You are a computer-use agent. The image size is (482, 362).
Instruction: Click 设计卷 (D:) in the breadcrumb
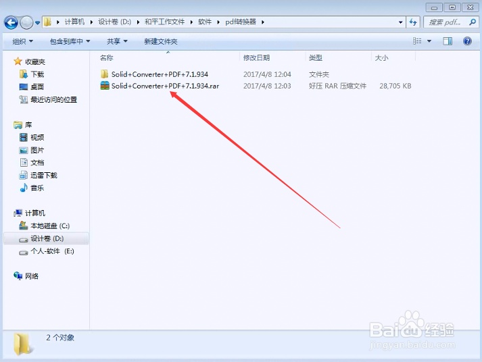(x=115, y=22)
